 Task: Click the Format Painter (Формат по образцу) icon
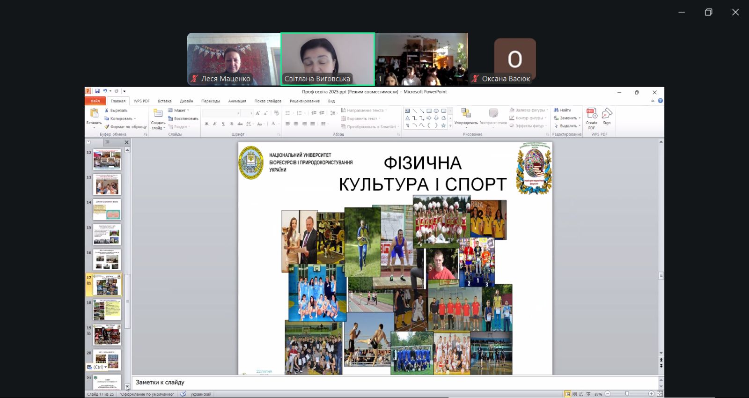[x=107, y=126]
